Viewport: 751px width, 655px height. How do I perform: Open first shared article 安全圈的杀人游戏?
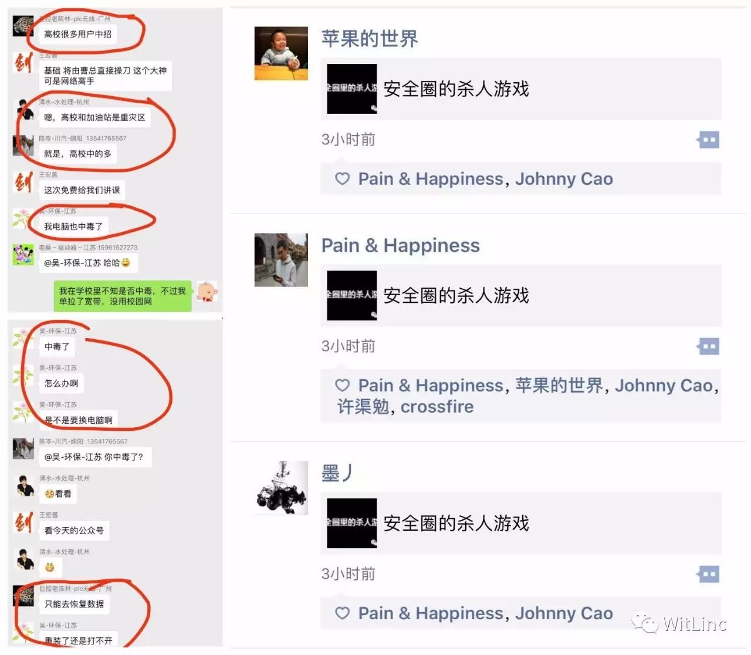pos(521,89)
